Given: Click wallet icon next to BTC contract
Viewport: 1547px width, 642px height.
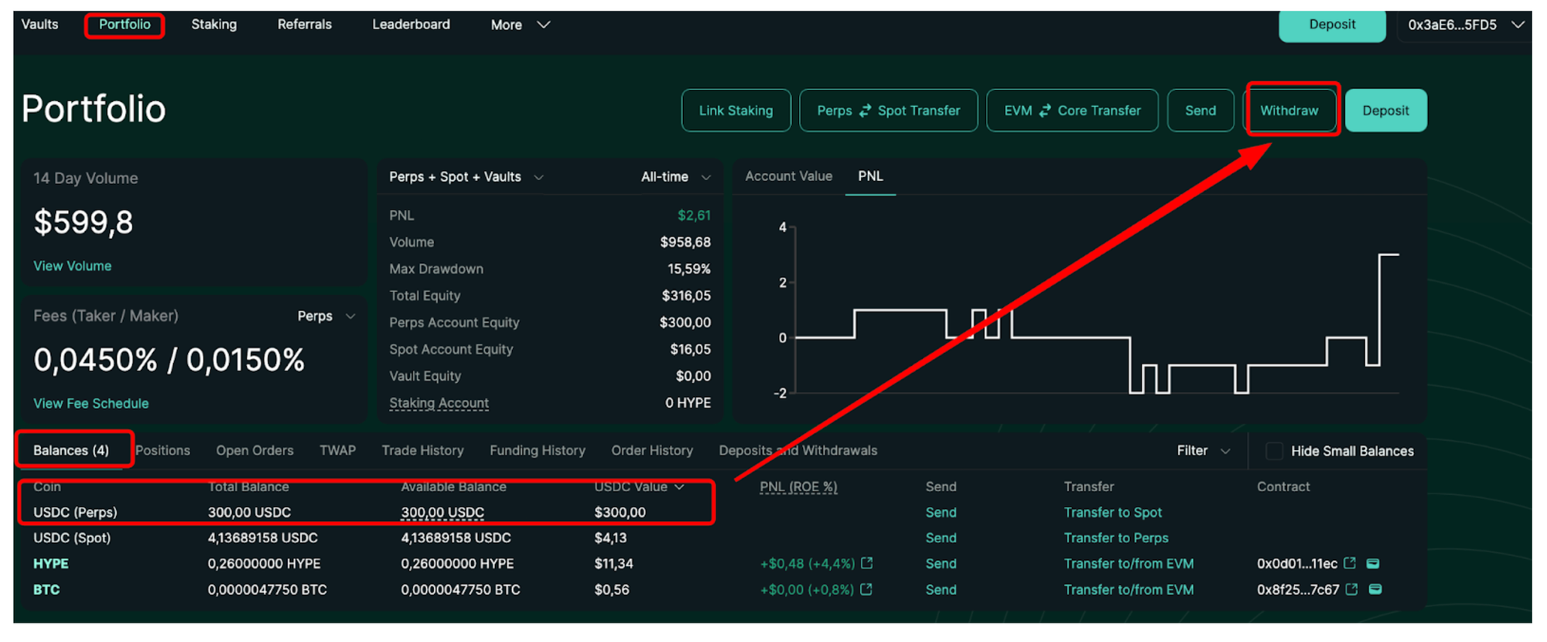Looking at the screenshot, I should point(1375,589).
